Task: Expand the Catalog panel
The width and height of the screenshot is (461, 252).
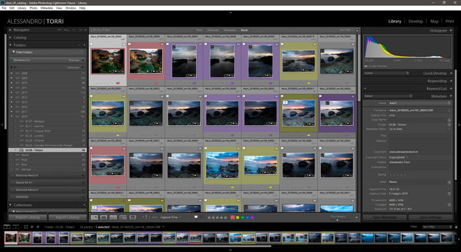Action: point(11,38)
